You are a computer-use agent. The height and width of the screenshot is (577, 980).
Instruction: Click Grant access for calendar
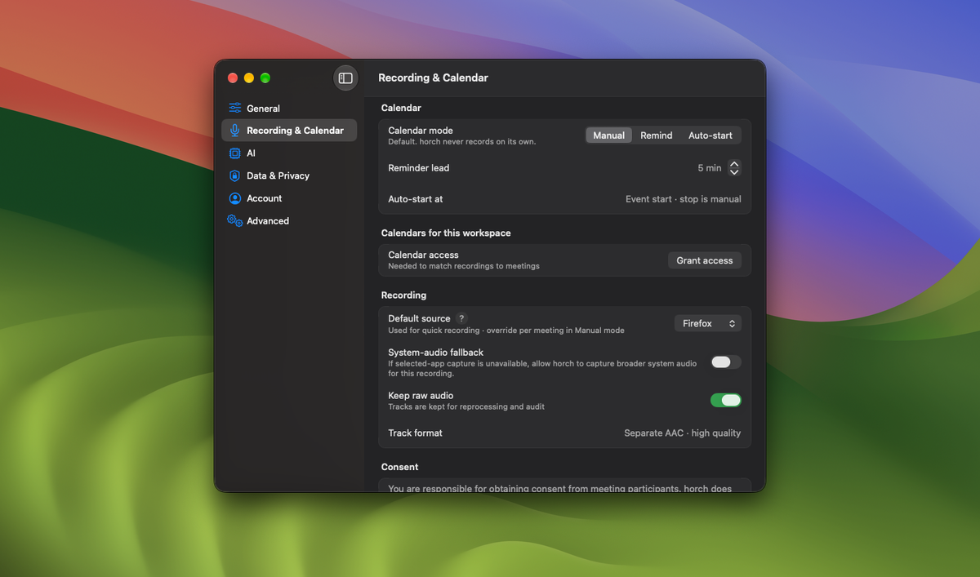pos(705,260)
